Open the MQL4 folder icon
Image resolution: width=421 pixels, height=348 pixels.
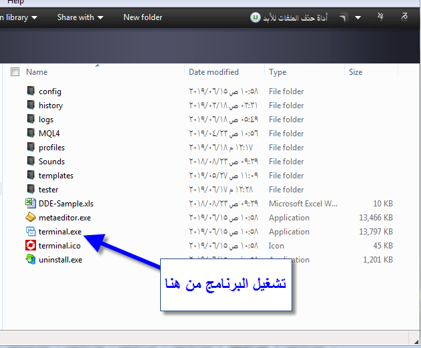coord(31,134)
